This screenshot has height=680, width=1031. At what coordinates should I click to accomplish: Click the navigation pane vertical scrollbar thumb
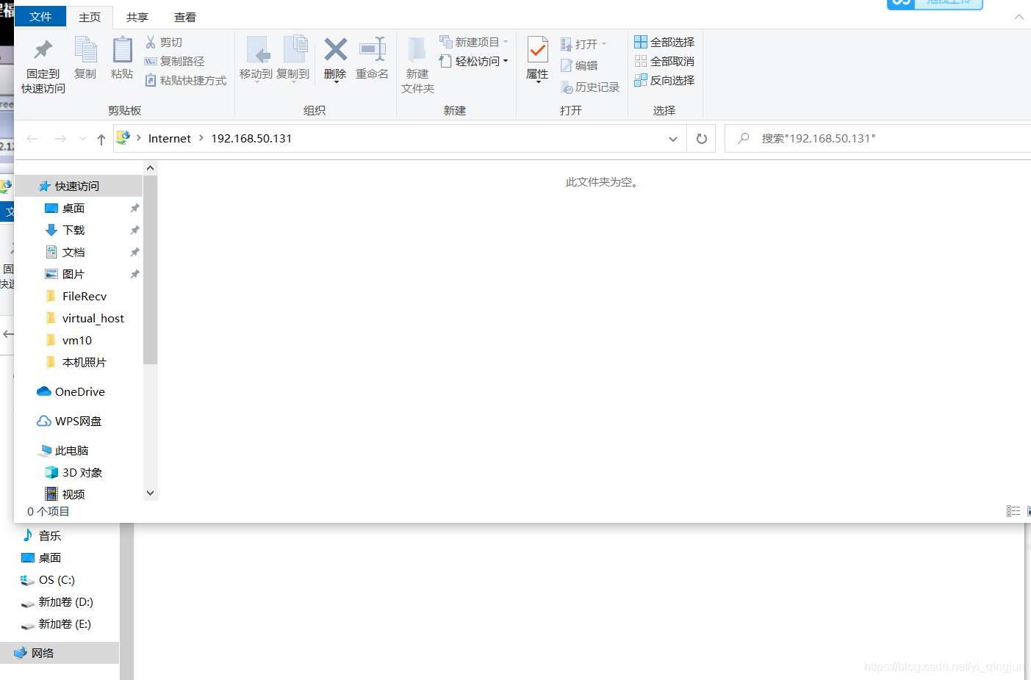(150, 270)
